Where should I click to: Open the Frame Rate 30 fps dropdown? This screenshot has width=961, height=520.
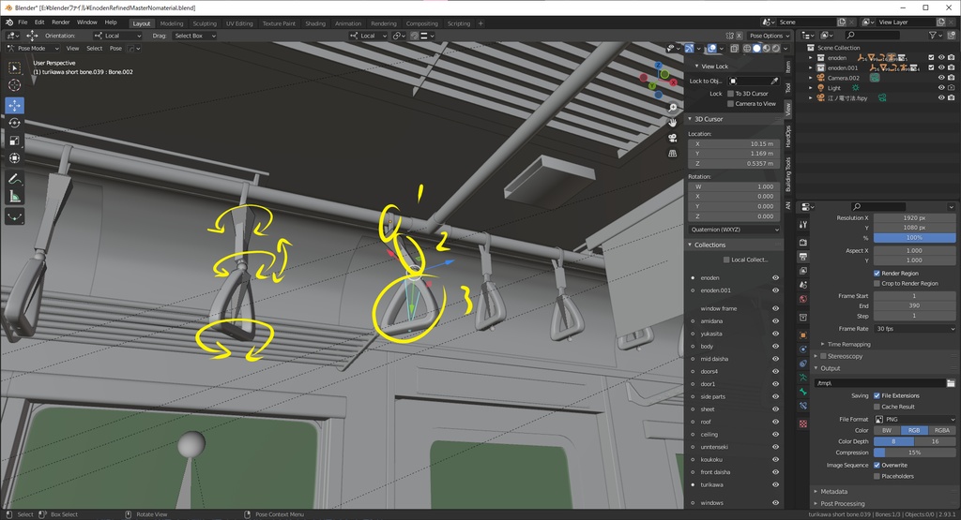pos(914,329)
